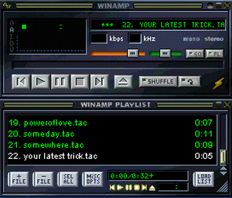232x198 pixels.
Task: Click the green balance slider handle
Action: coord(165,53)
